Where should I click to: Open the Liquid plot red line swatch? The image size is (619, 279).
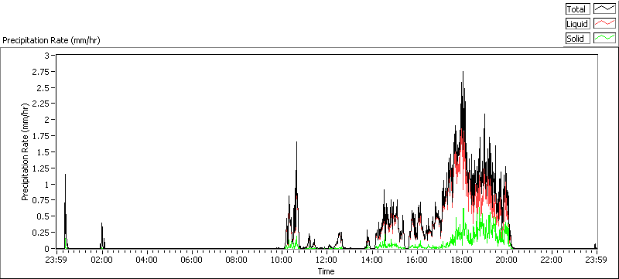tap(605, 24)
